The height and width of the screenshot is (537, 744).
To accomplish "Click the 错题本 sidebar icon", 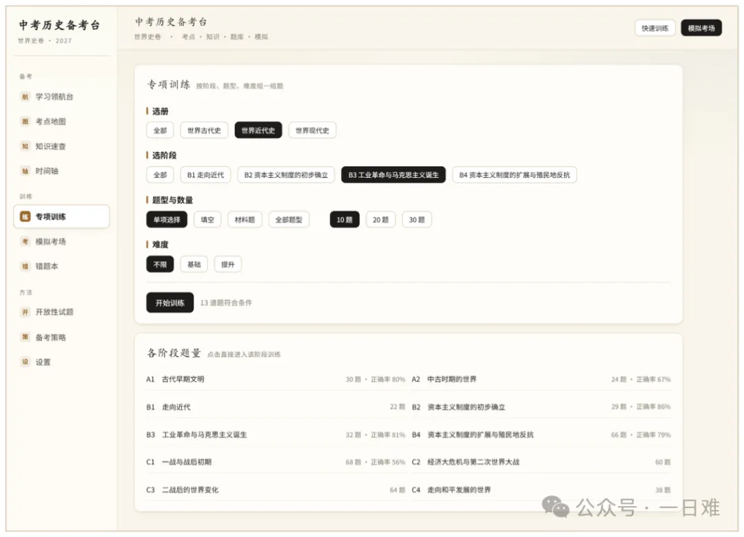I will pyautogui.click(x=25, y=266).
